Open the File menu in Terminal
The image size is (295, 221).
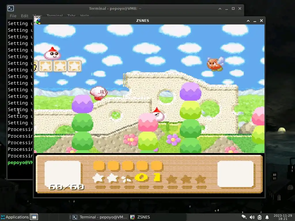coord(13,16)
